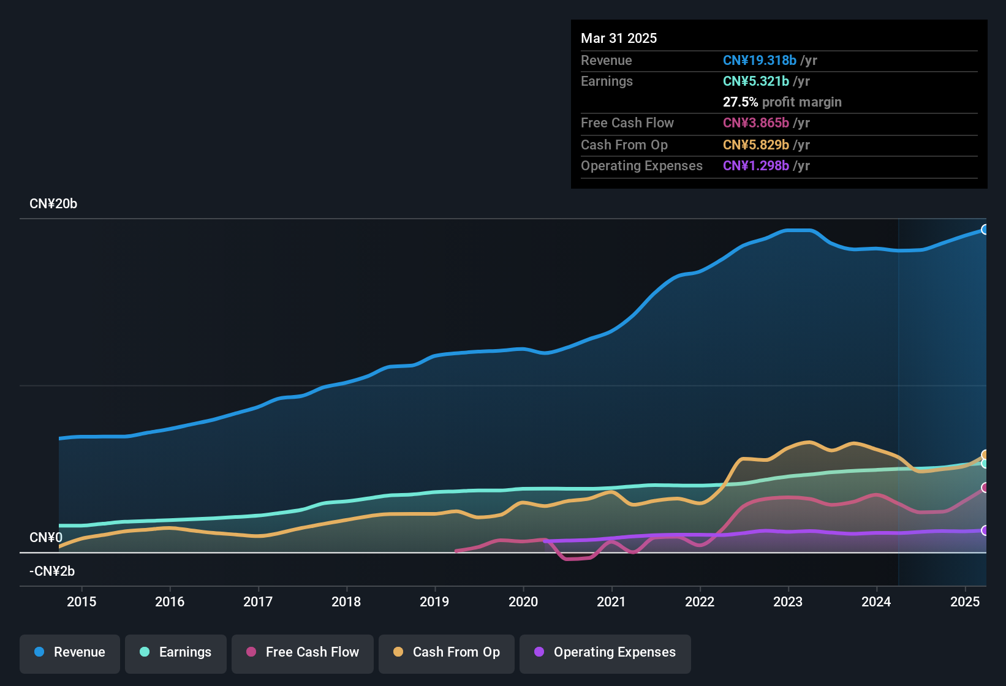Select the Earnings legend label
This screenshot has width=1006, height=686.
[x=185, y=652]
